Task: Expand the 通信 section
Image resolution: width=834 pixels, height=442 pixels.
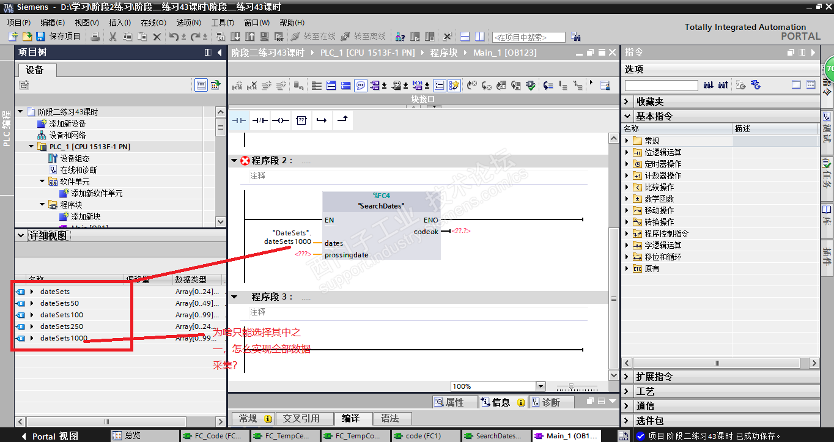Action: tap(627, 406)
